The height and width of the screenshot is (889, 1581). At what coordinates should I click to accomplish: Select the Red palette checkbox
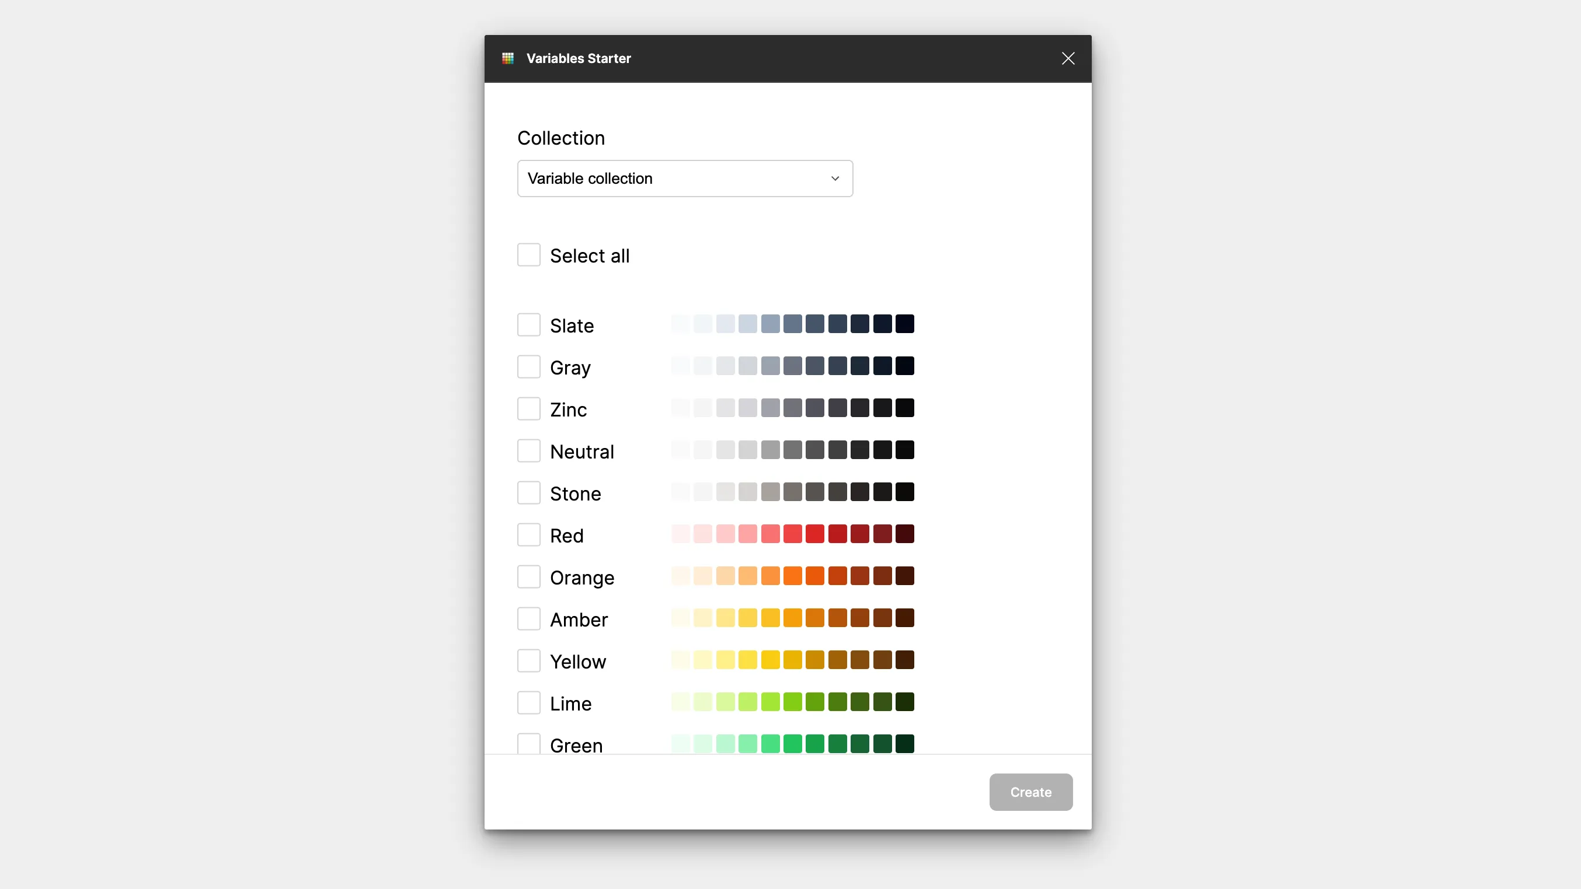coord(528,535)
